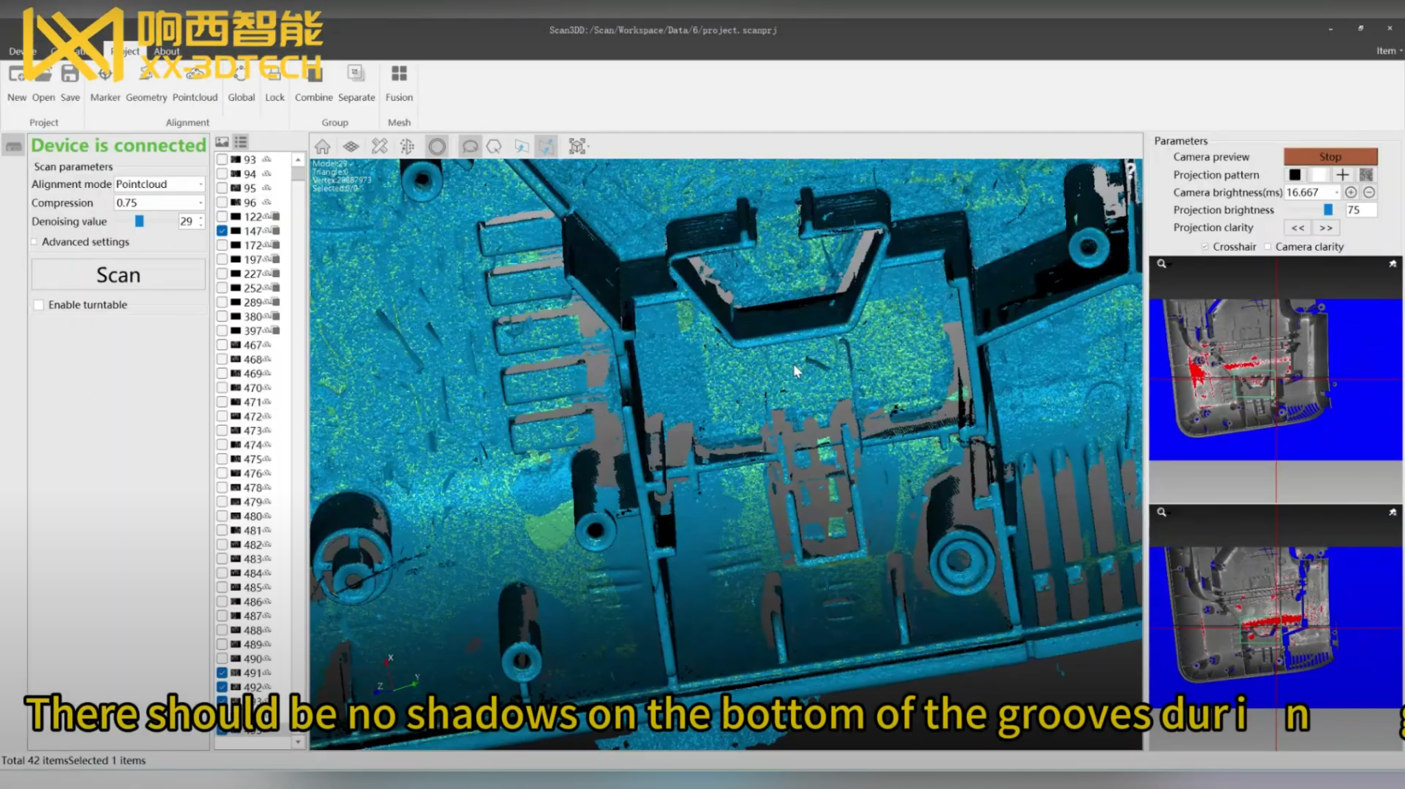Click the Save project icon
Image resolution: width=1405 pixels, height=789 pixels.
[x=70, y=74]
